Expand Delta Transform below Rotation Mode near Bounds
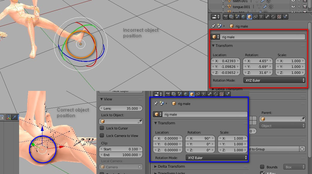 pos(156,167)
